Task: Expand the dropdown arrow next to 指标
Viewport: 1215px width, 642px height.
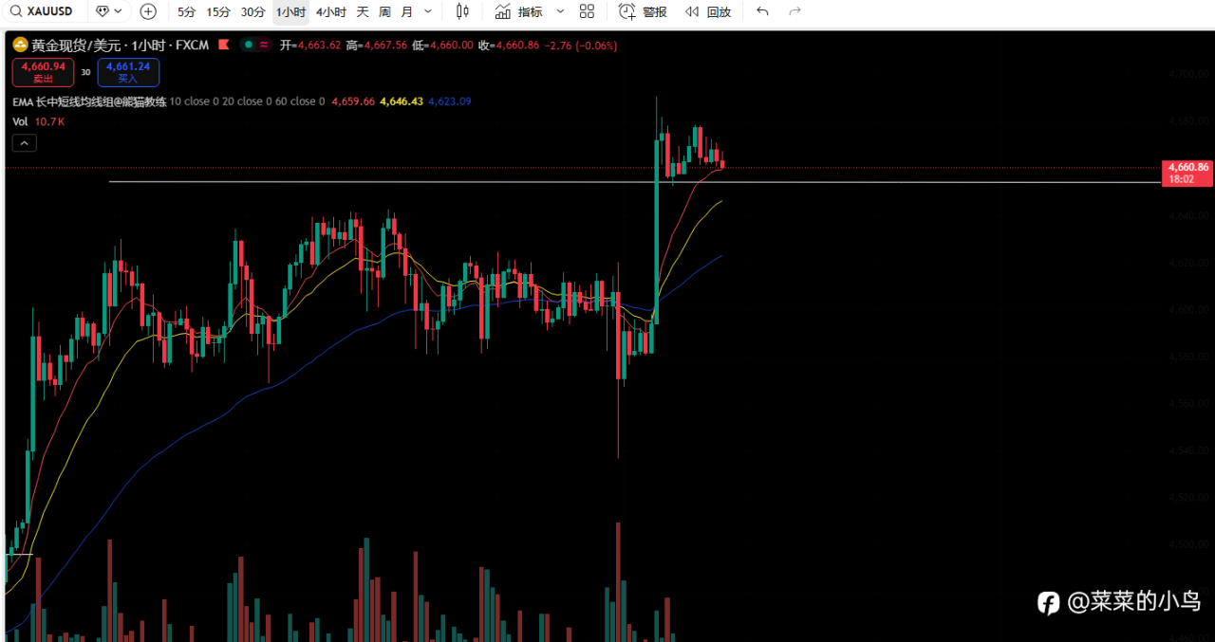Action: pyautogui.click(x=560, y=11)
